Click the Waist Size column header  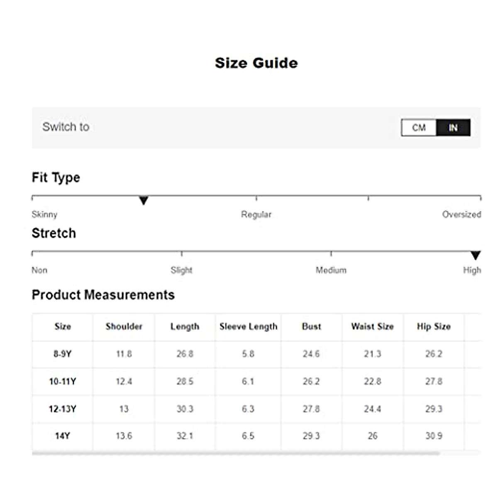[x=372, y=327]
